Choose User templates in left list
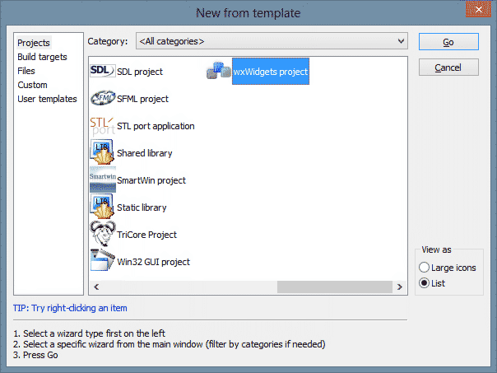The width and height of the screenshot is (497, 373). pos(47,99)
